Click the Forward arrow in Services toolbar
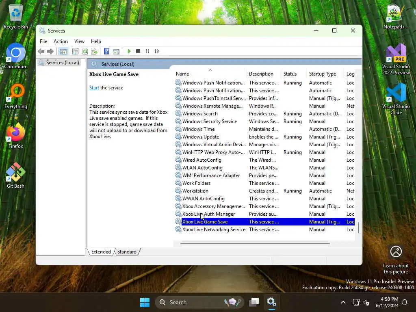The height and width of the screenshot is (312, 416). pyautogui.click(x=50, y=51)
